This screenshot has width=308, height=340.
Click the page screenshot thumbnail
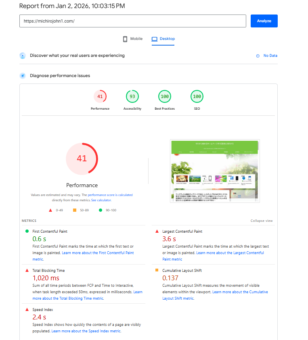tap(215, 171)
